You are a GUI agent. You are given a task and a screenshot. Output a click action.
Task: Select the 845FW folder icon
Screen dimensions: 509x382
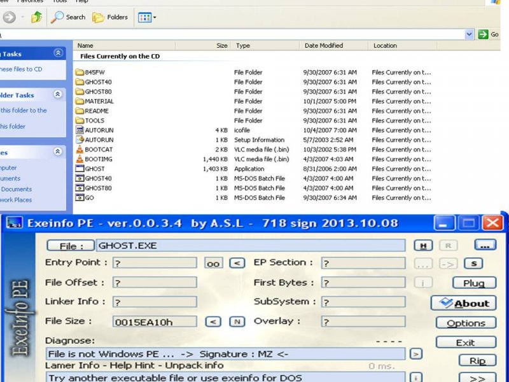click(80, 72)
